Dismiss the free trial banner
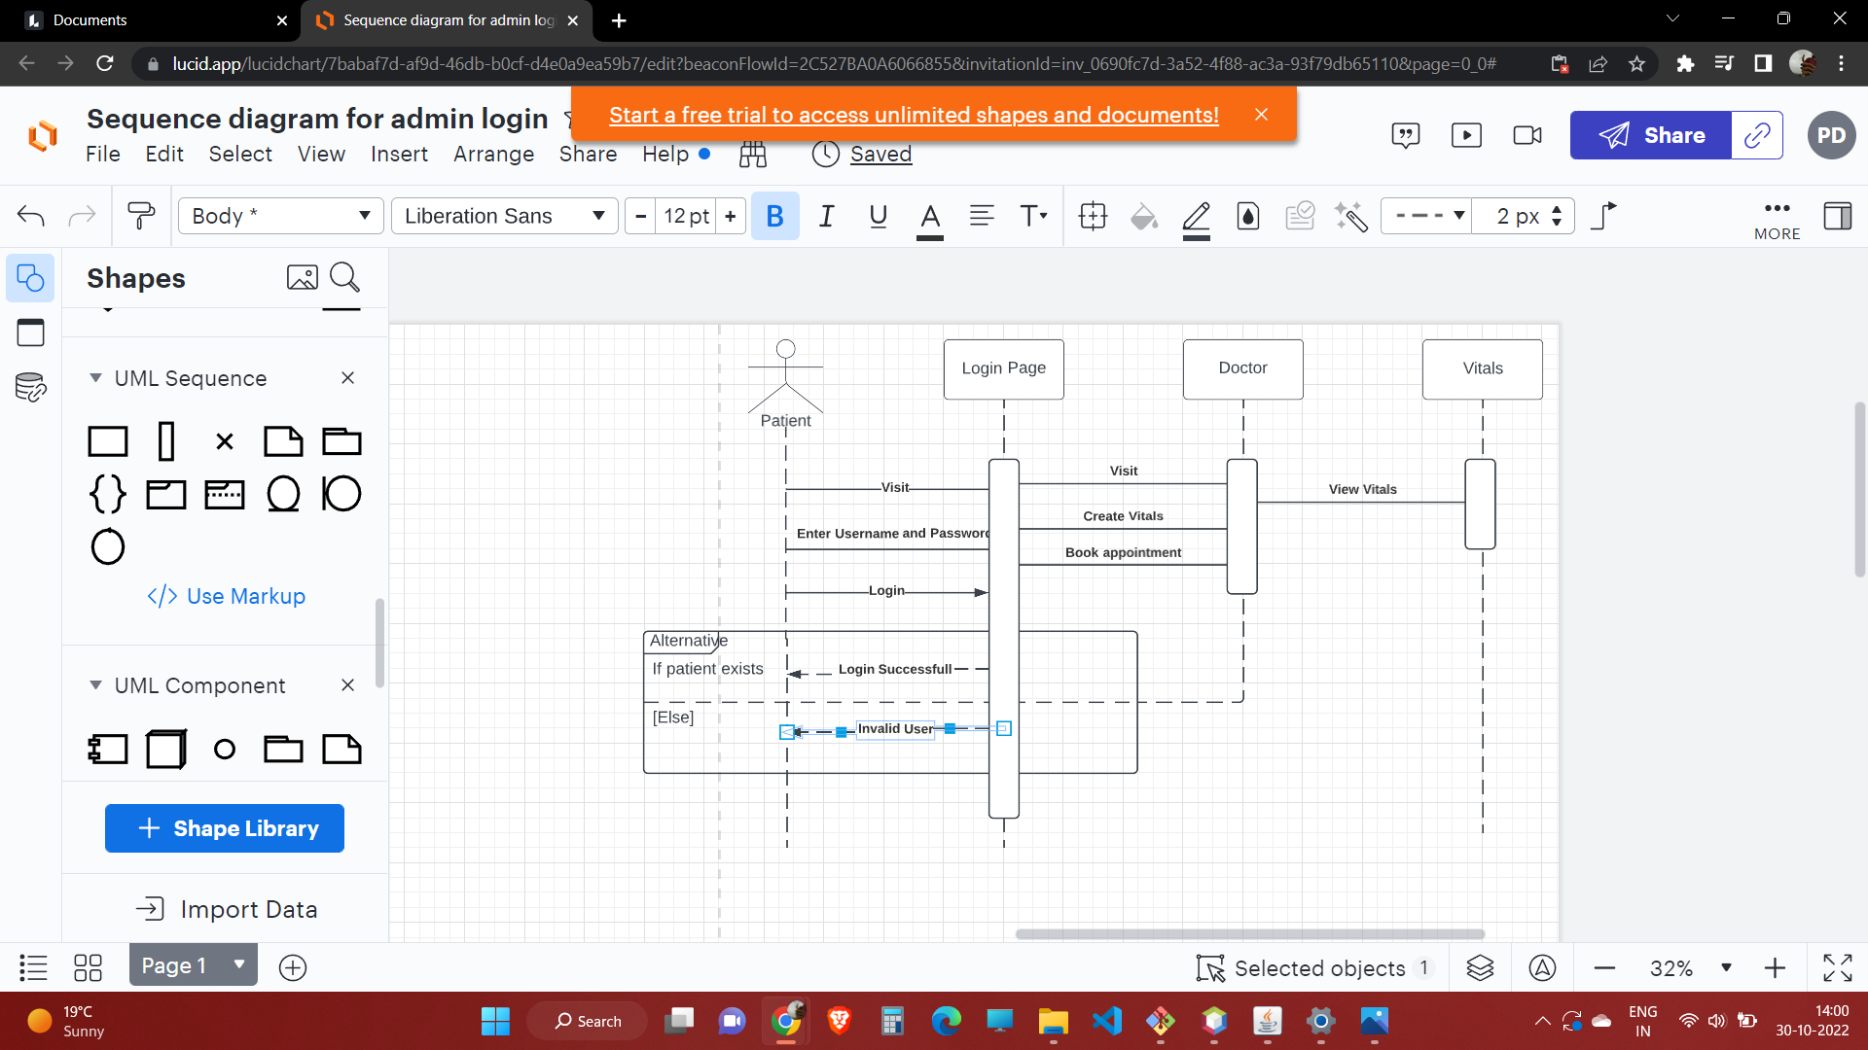The image size is (1868, 1050). pyautogui.click(x=1261, y=115)
